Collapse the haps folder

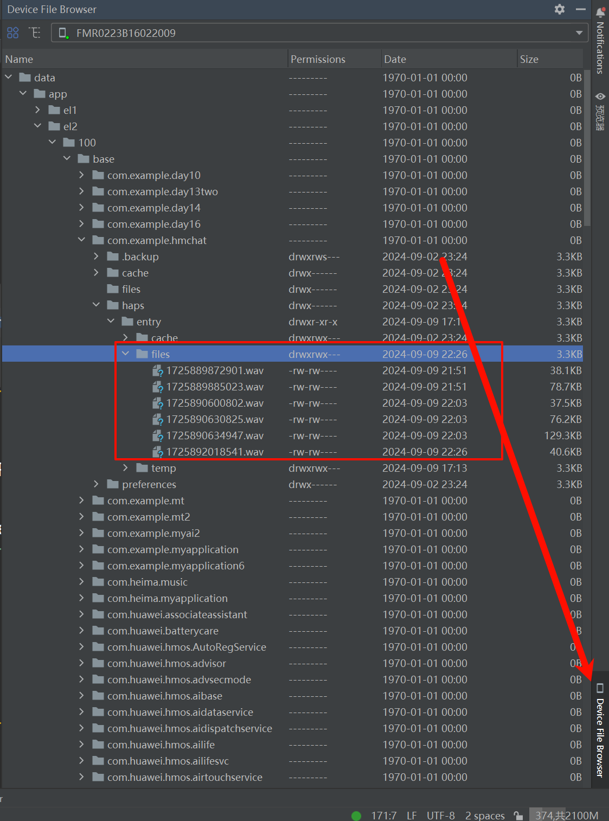coord(97,305)
